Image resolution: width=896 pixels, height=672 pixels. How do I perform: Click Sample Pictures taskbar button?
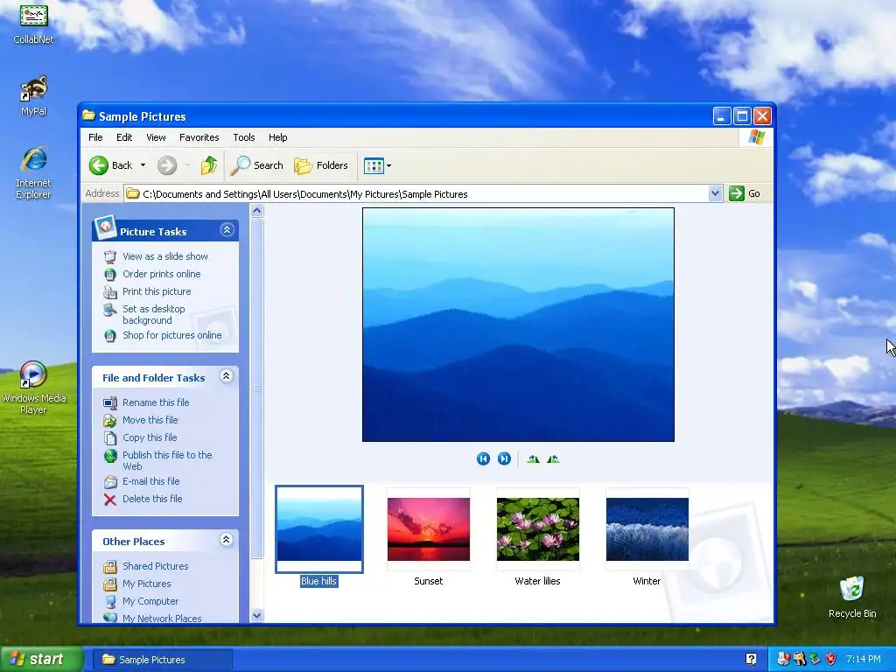163,660
